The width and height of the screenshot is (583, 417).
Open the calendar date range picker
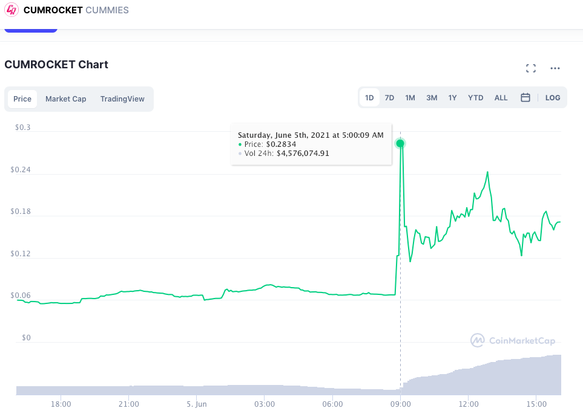point(525,98)
